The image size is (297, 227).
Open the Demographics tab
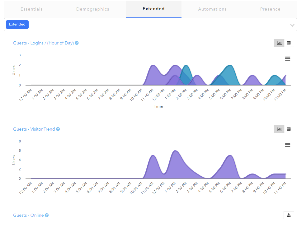(x=93, y=9)
